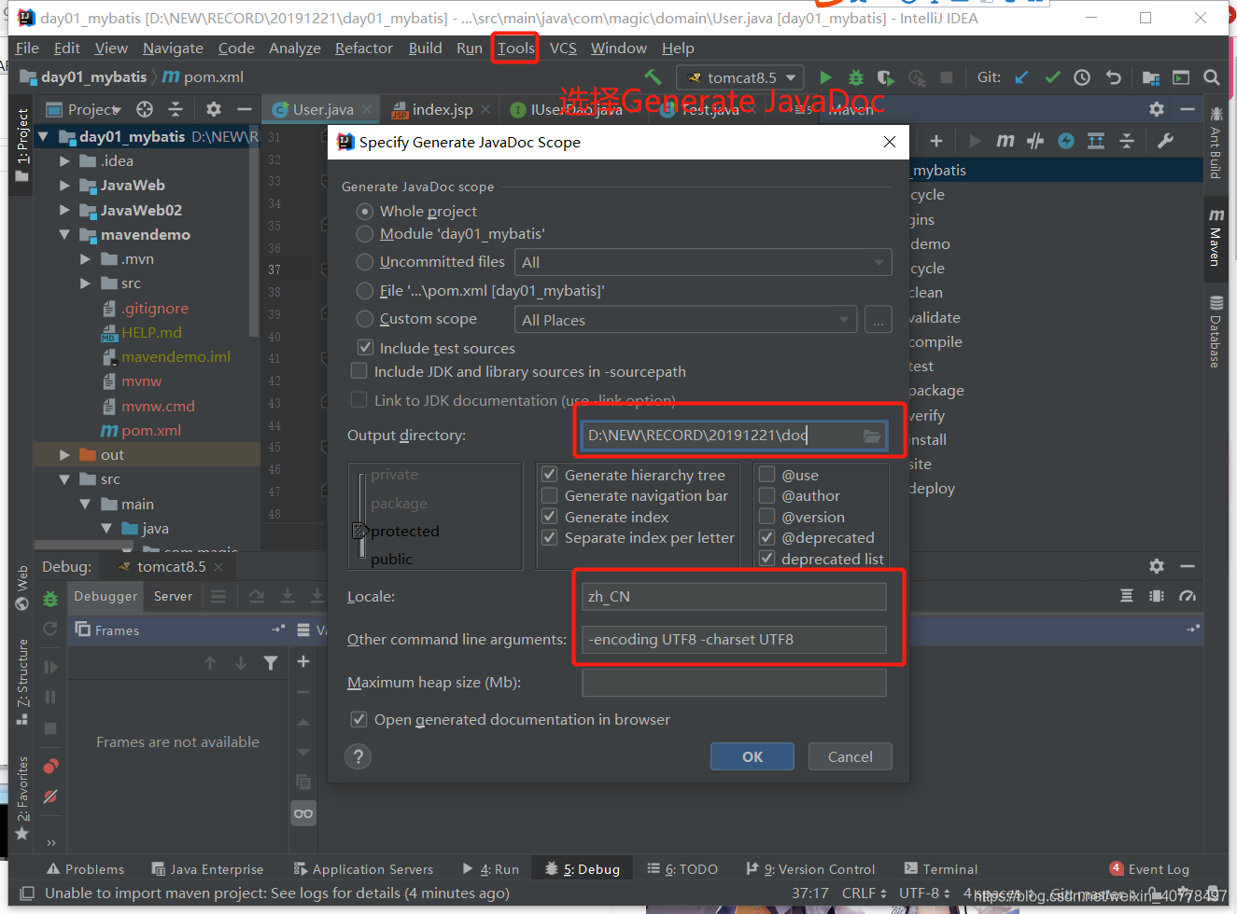Select Uncommitted files radio button
The image size is (1237, 914).
(x=365, y=262)
